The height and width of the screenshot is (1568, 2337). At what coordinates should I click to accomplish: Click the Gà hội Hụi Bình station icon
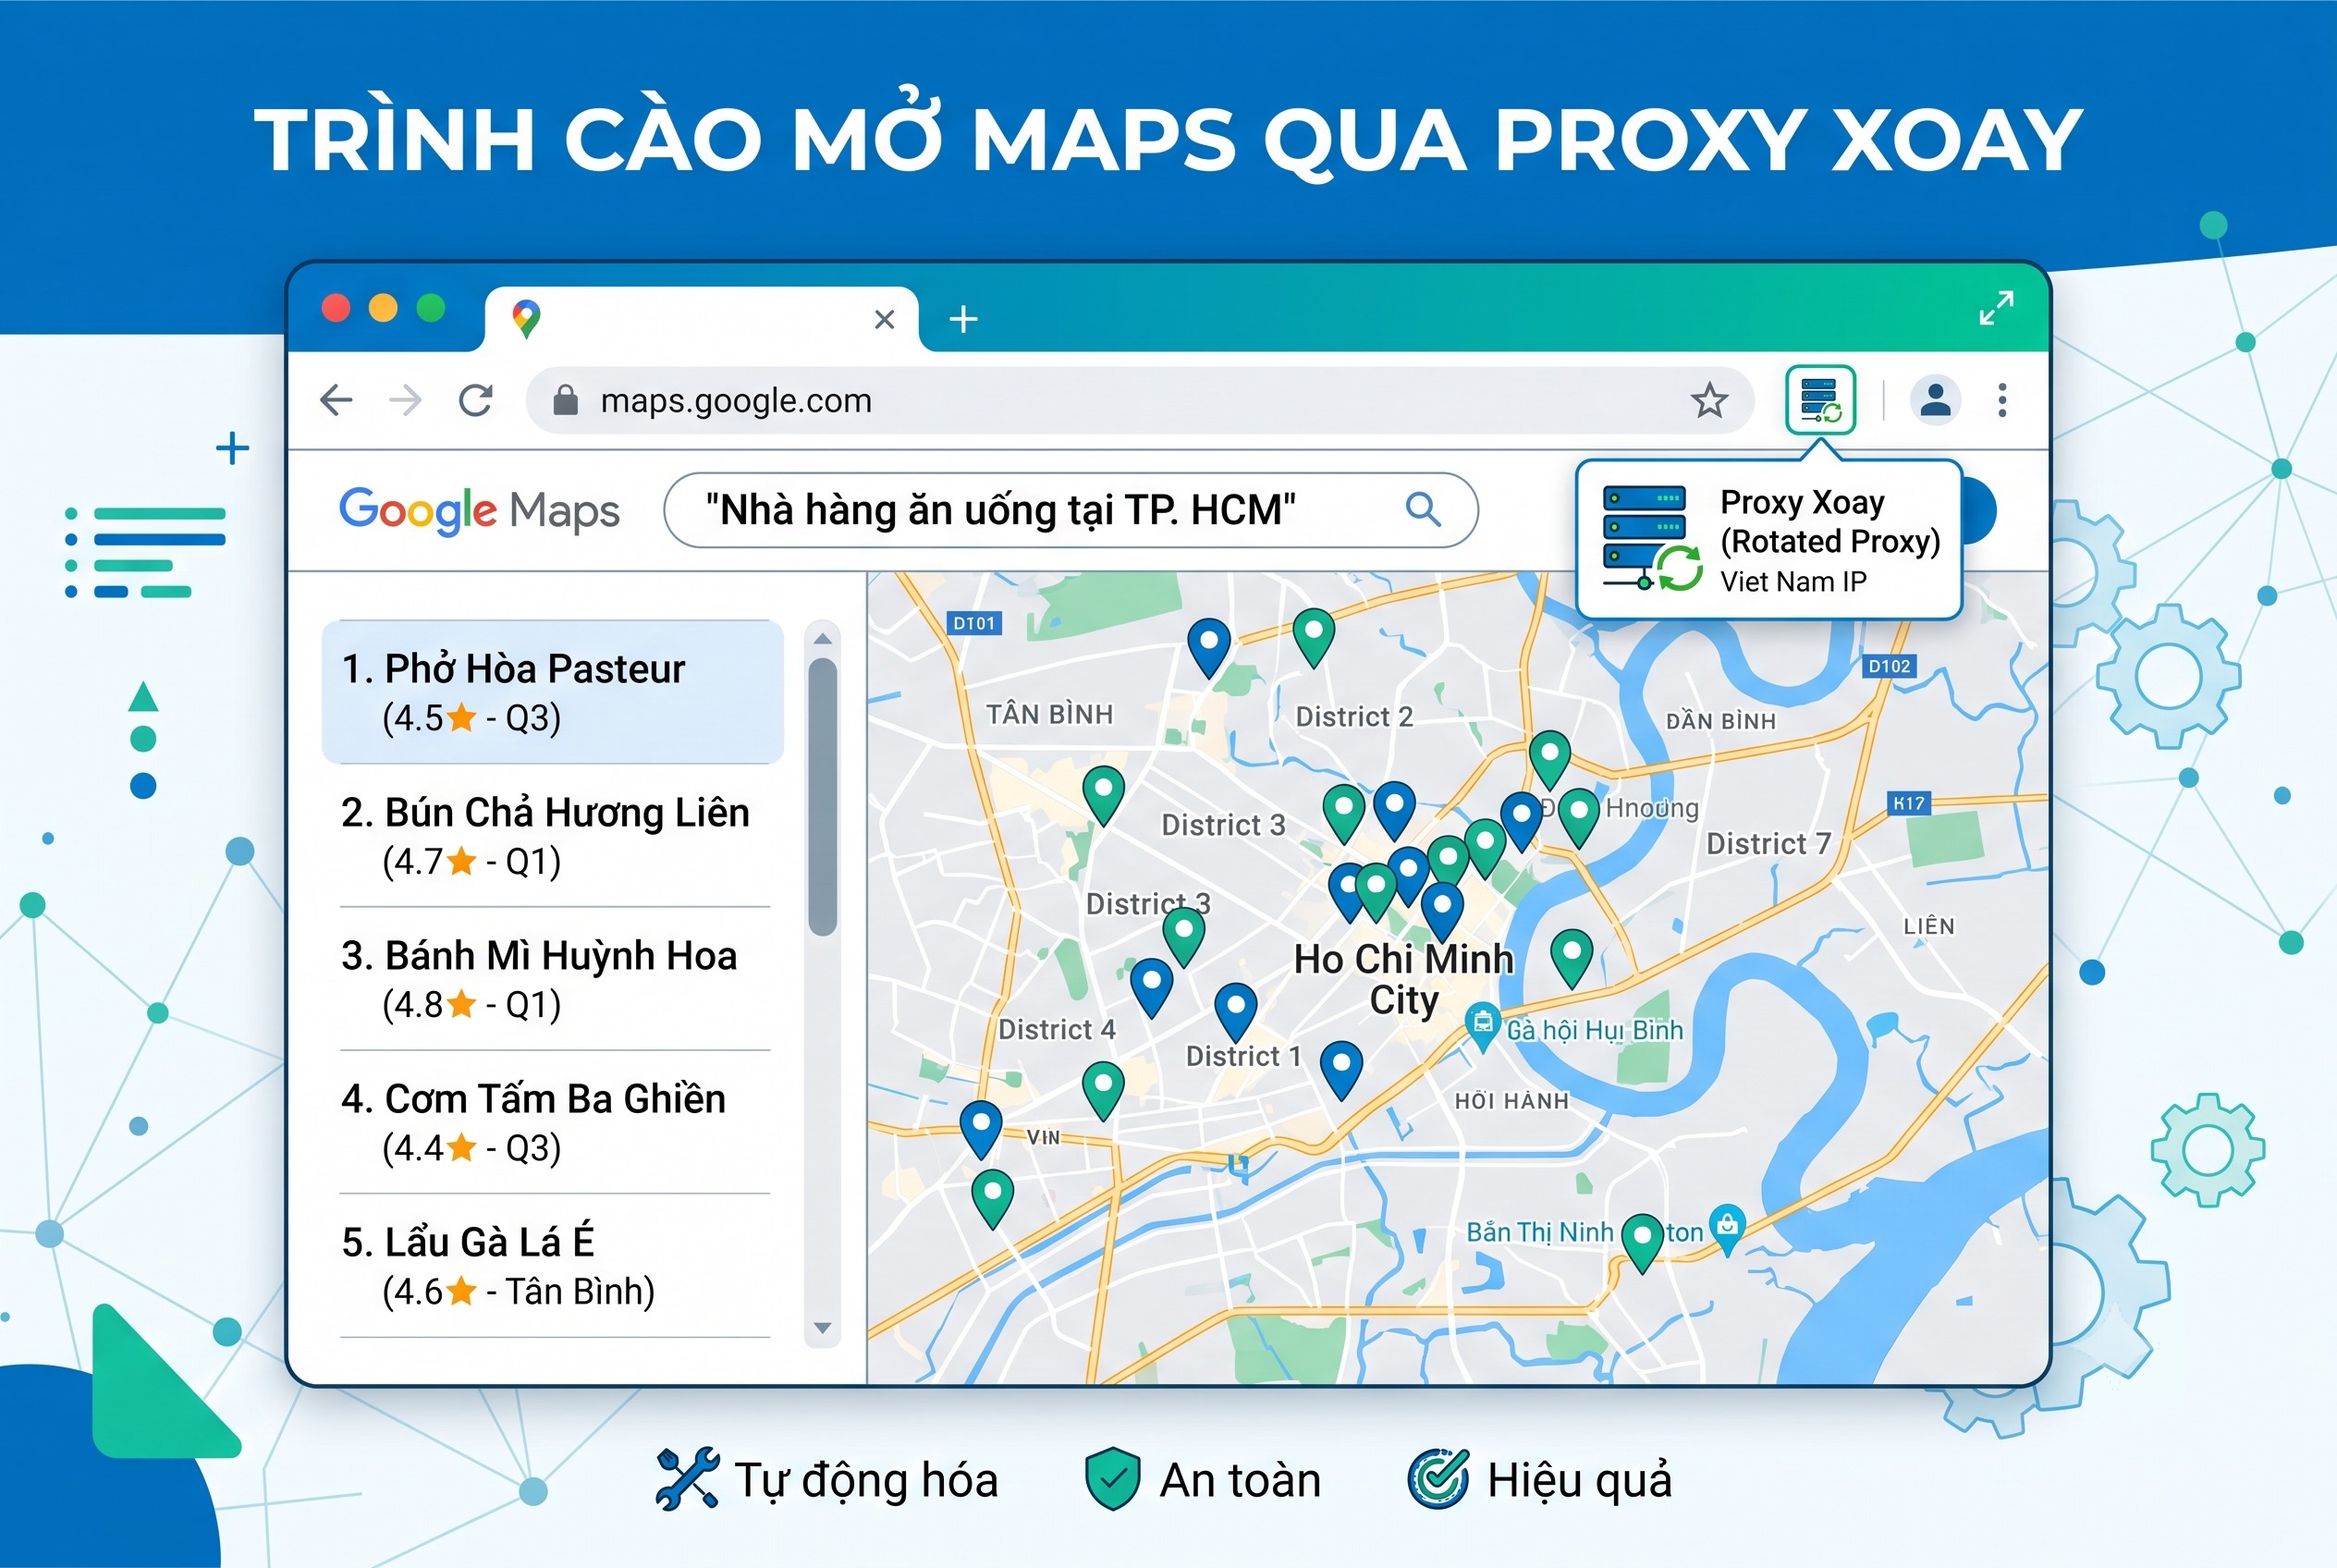coord(1483,1026)
